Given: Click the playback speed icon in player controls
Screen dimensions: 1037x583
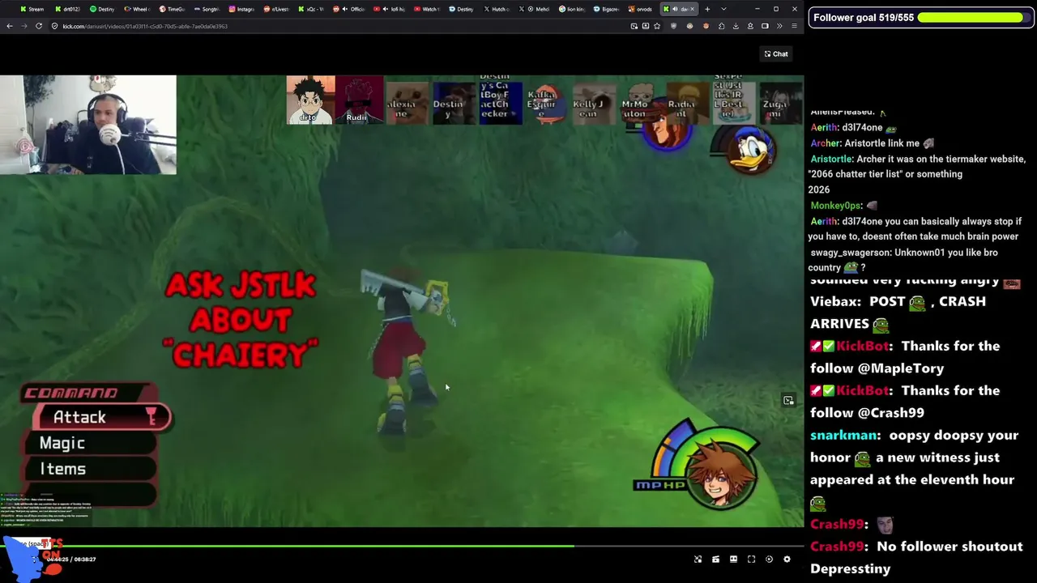Looking at the screenshot, I should (x=769, y=559).
